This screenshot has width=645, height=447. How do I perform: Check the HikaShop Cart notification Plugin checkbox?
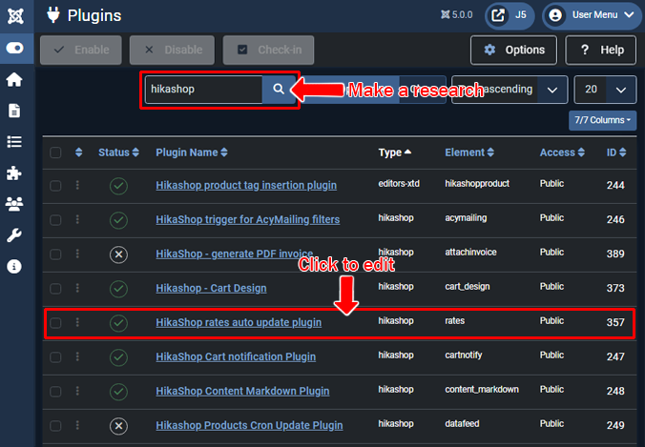(55, 357)
